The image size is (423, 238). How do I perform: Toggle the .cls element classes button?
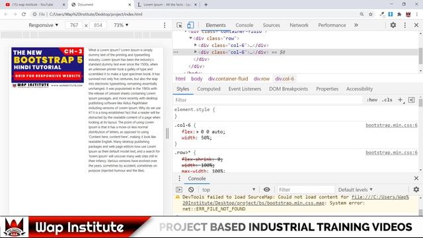[387, 100]
